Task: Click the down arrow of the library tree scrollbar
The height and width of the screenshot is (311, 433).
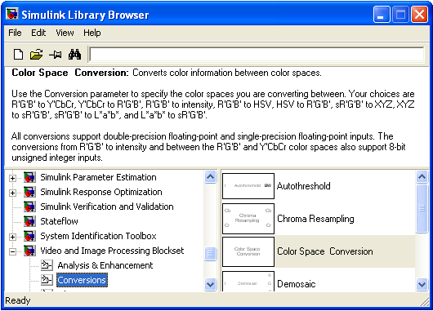Action: pos(211,284)
